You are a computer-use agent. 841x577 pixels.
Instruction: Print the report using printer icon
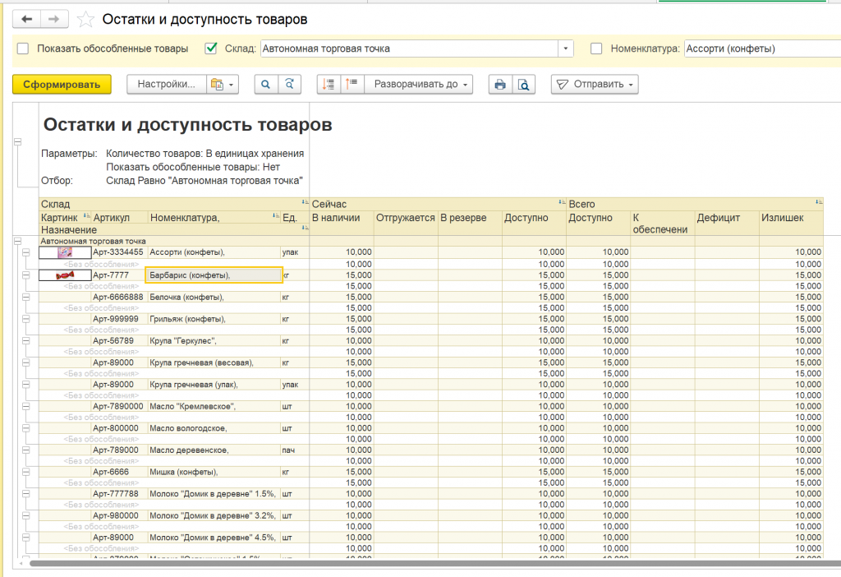pos(499,85)
